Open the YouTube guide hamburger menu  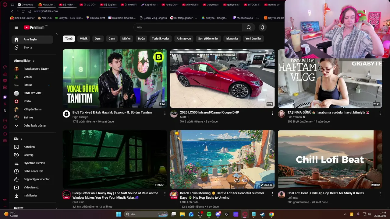click(x=16, y=27)
